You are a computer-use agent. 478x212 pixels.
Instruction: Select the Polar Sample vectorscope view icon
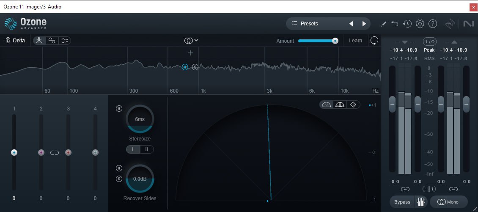(x=326, y=105)
